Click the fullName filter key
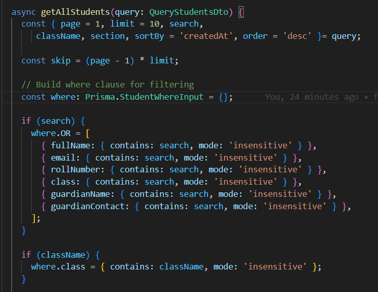Image resolution: width=378 pixels, height=292 pixels. tap(70, 146)
